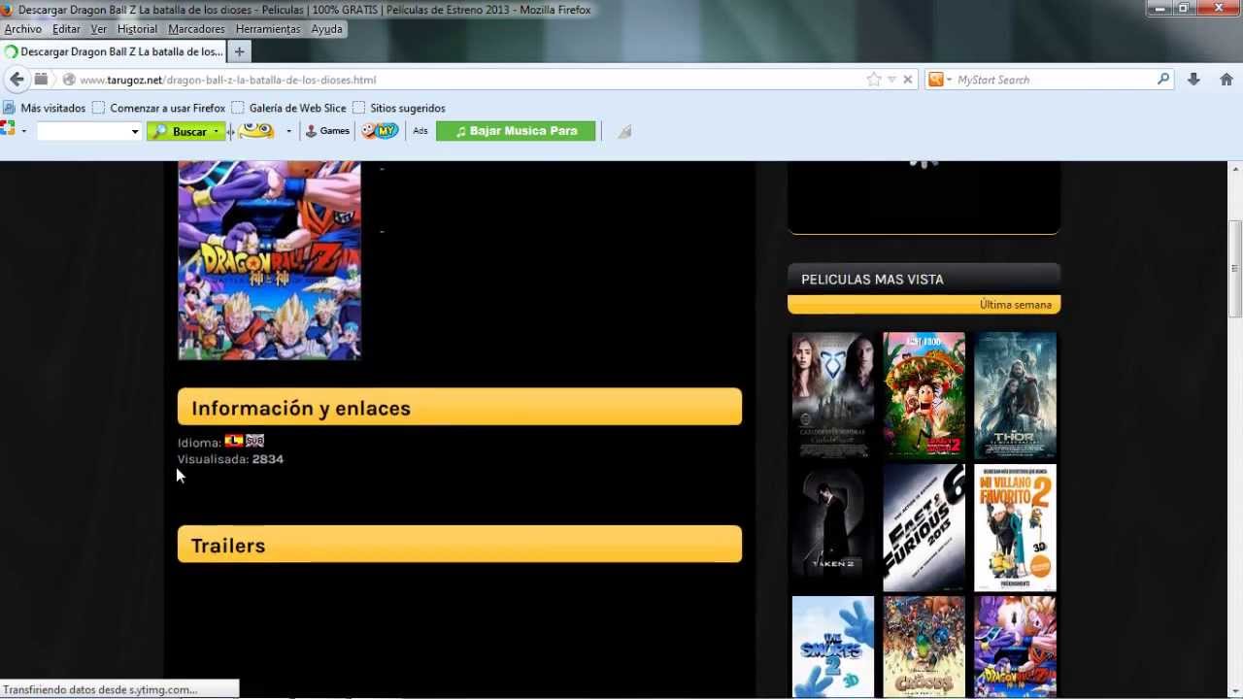Open the Historial menu

[x=137, y=29]
